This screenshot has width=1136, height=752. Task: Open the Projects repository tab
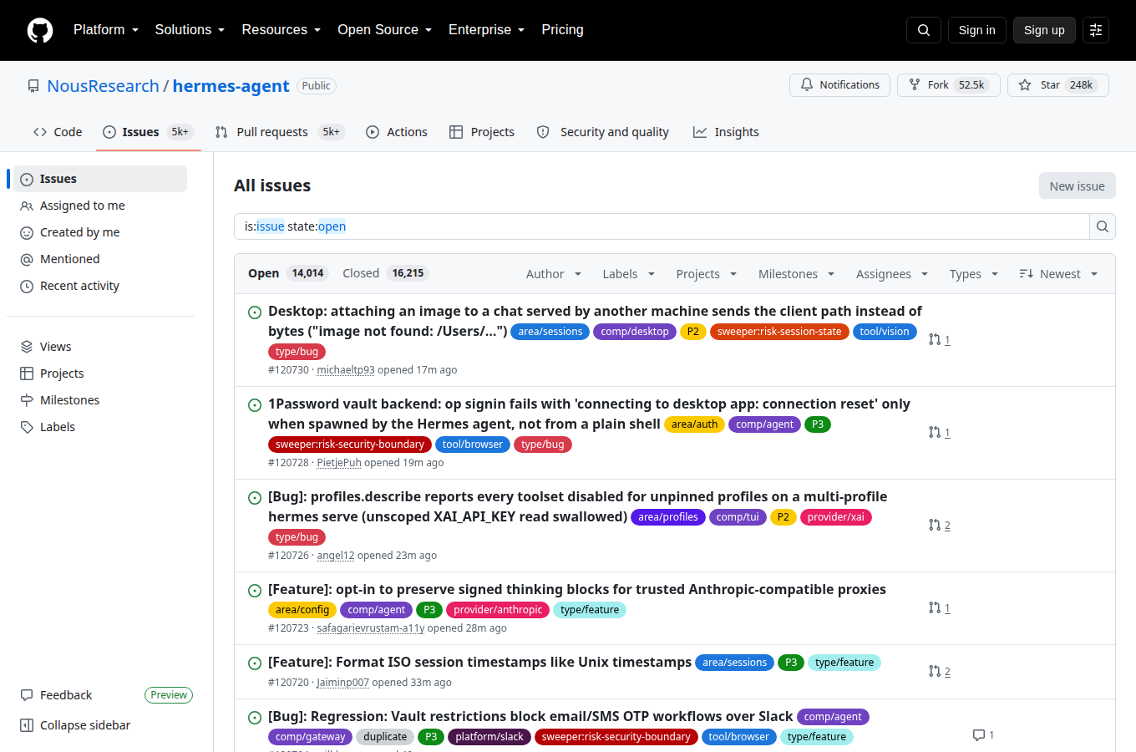[x=482, y=132]
